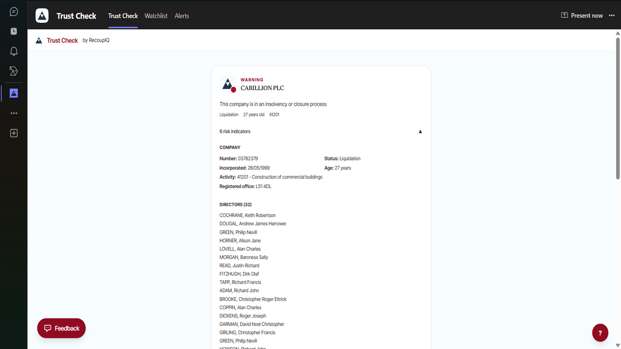Collapse the 6 risk indicators section

coord(321,131)
